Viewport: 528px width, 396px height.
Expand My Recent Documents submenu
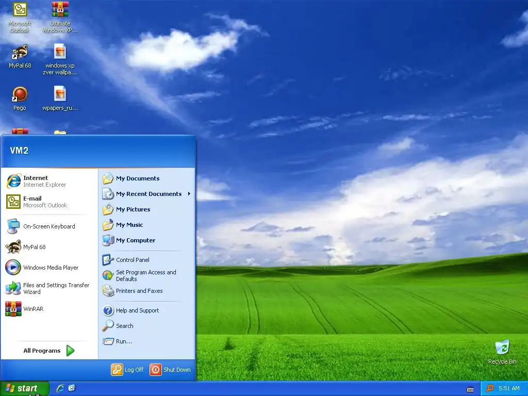coord(147,194)
